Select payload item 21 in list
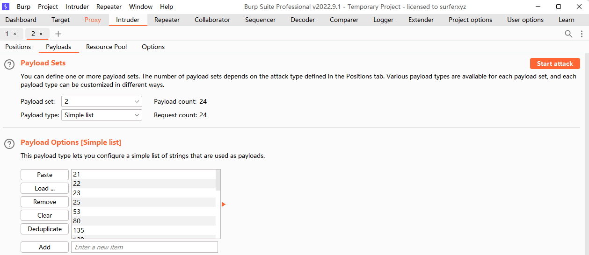The height and width of the screenshot is (255, 589). point(143,174)
